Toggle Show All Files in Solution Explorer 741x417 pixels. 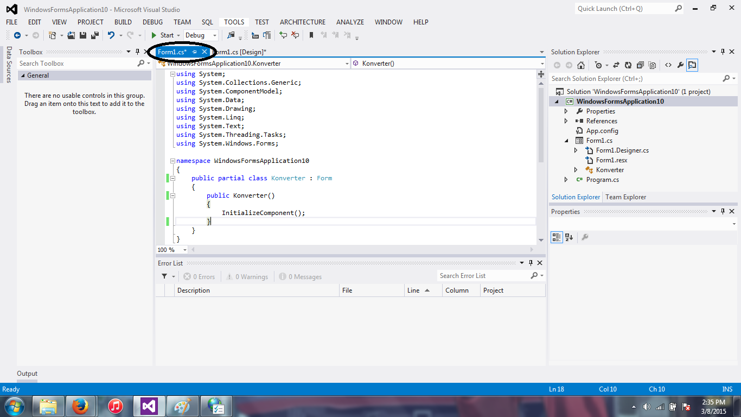point(652,65)
